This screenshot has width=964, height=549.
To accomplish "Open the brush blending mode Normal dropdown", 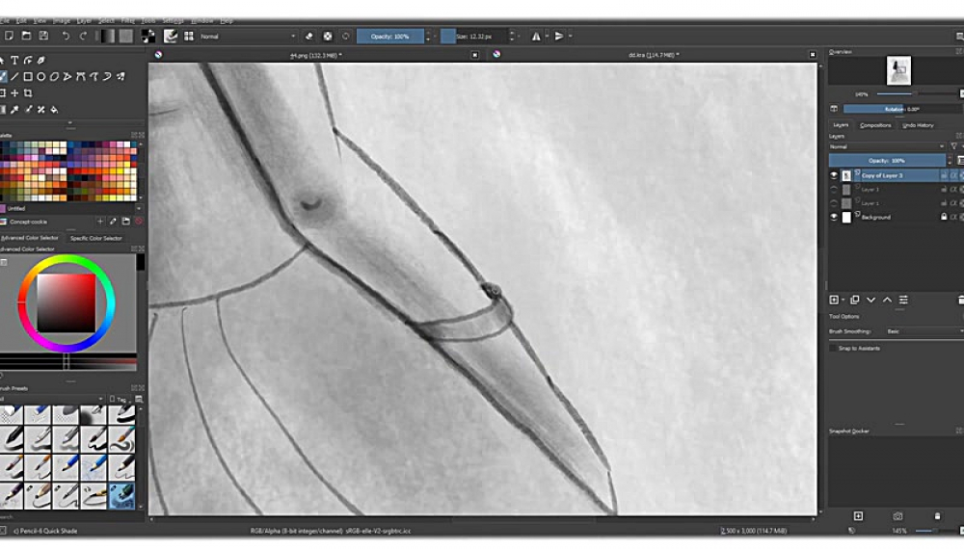I will pyautogui.click(x=247, y=36).
